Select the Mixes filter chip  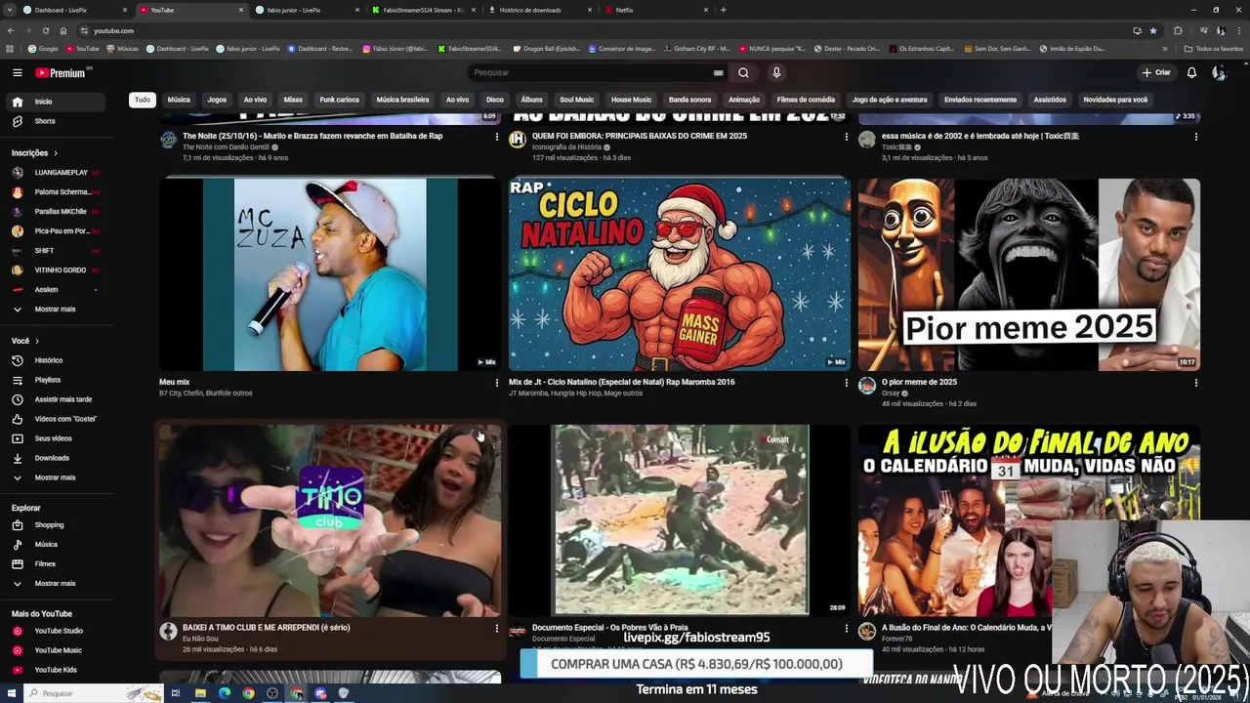pos(293,100)
